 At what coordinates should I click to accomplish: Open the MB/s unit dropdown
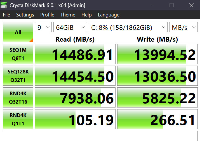pyautogui.click(x=183, y=27)
